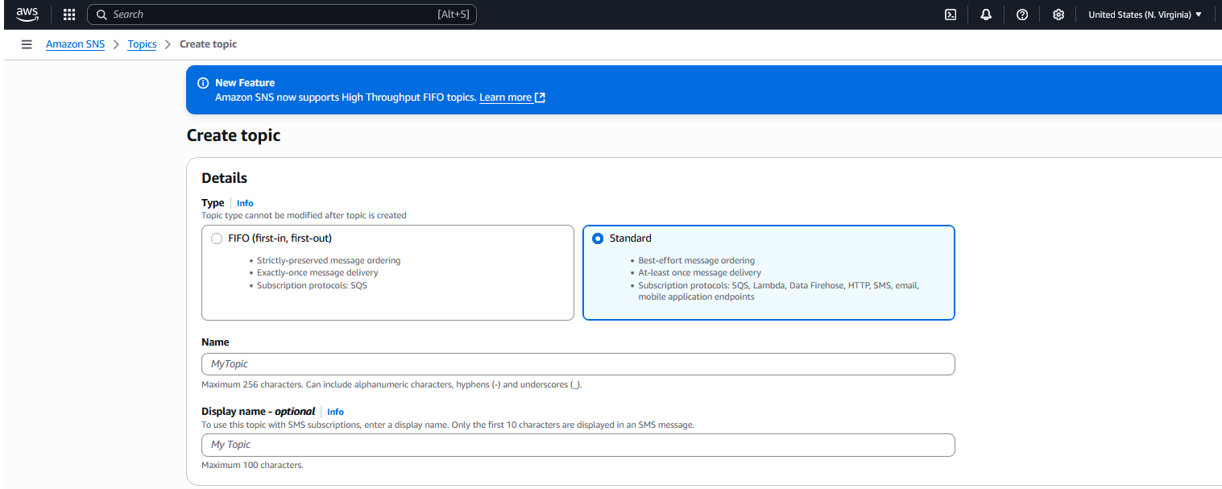Click the Standard subscription protocols list text

point(779,292)
